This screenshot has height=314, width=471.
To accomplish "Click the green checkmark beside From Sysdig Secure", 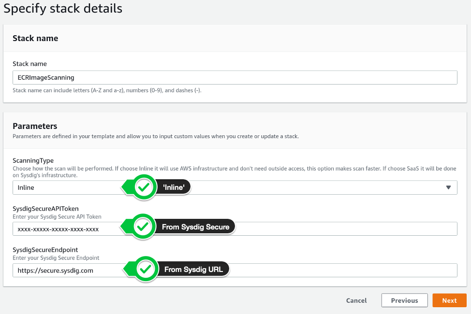I will click(143, 227).
